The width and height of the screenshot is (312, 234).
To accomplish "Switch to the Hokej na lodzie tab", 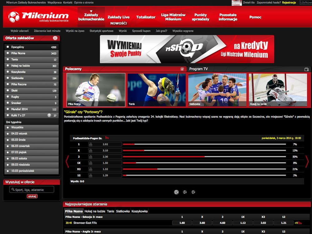I will click(95, 211).
